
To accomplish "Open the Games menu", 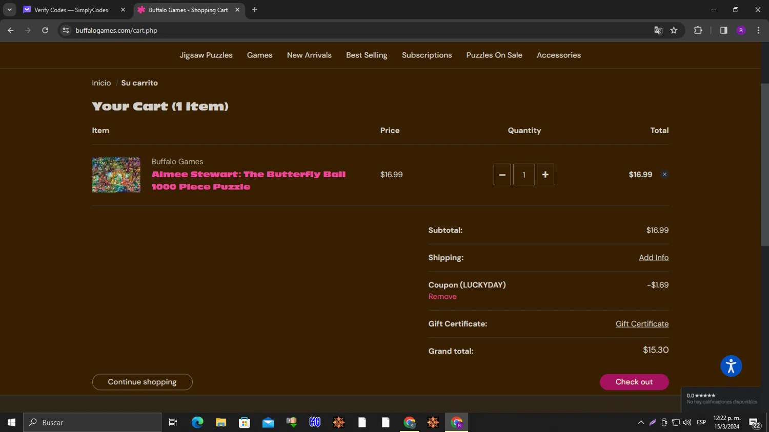I will [x=259, y=55].
